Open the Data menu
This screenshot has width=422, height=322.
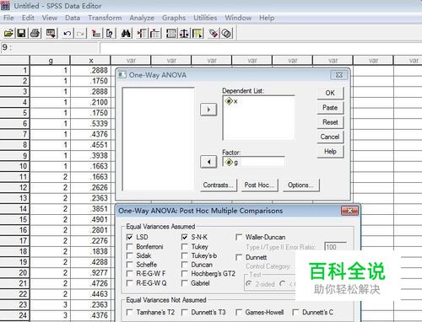point(73,18)
